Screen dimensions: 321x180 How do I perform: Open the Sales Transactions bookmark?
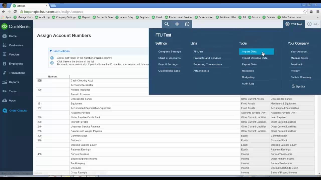click(289, 17)
